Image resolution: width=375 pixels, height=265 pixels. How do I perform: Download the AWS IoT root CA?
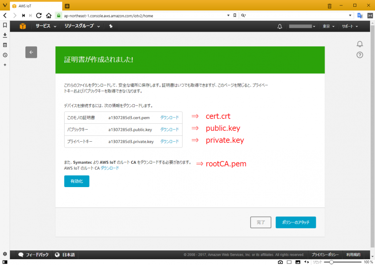[110, 168]
